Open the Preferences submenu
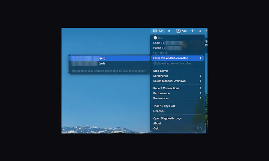The height and width of the screenshot is (161, 269). coord(178,98)
